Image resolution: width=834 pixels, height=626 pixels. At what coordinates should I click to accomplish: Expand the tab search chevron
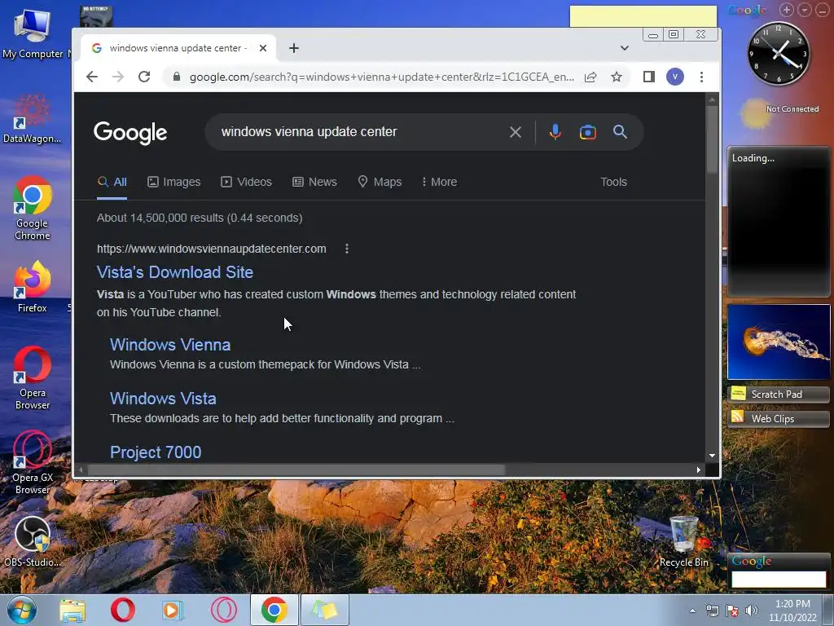click(x=625, y=48)
